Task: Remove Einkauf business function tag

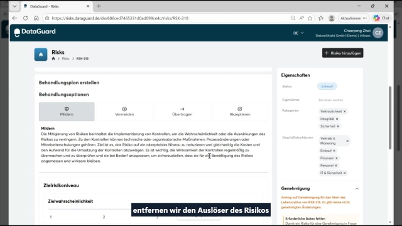Action: tap(334, 151)
